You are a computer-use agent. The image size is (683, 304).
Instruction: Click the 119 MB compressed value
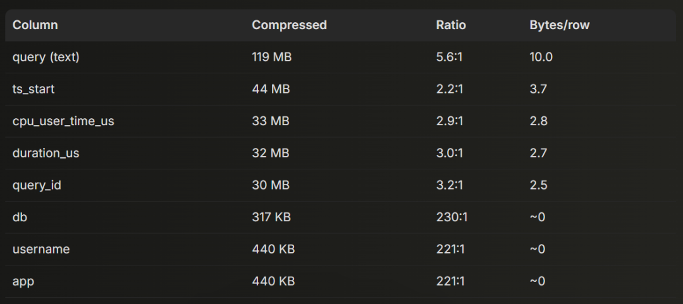(x=272, y=57)
